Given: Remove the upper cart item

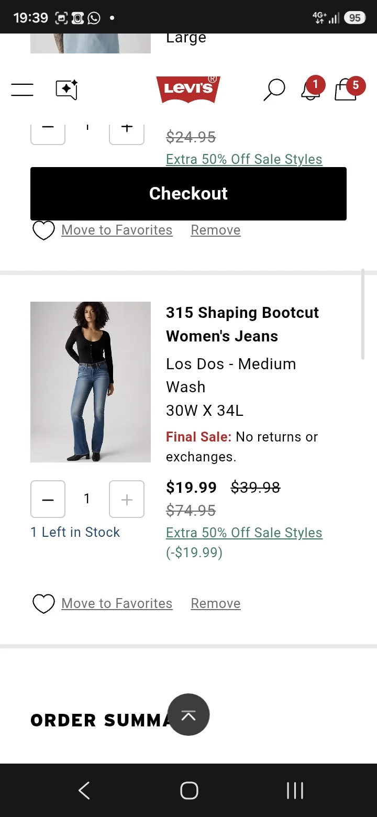Looking at the screenshot, I should pos(216,230).
